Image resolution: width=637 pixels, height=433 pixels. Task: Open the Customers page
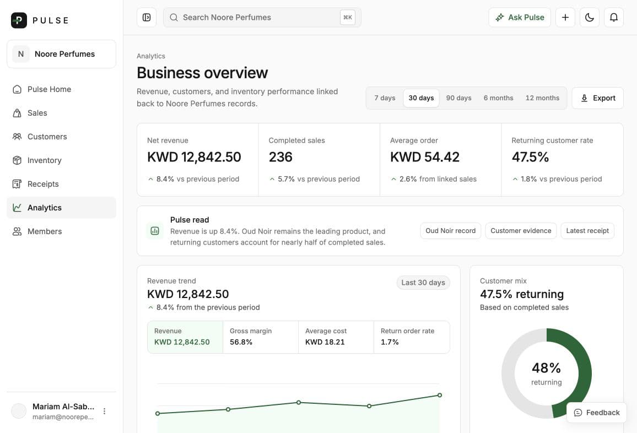coord(61,137)
